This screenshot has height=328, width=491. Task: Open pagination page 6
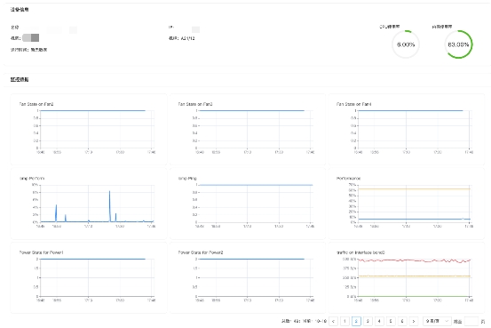click(402, 321)
